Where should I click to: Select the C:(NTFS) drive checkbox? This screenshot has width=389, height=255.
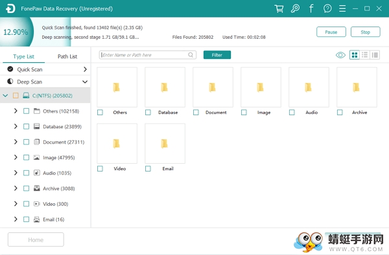pyautogui.click(x=16, y=96)
